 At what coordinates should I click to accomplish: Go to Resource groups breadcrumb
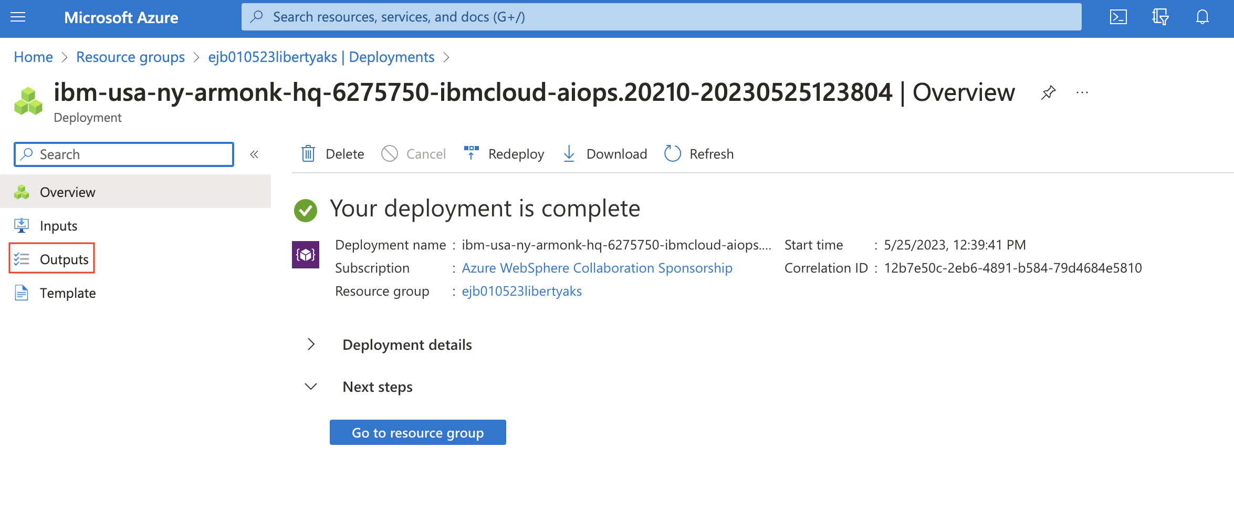click(x=130, y=57)
